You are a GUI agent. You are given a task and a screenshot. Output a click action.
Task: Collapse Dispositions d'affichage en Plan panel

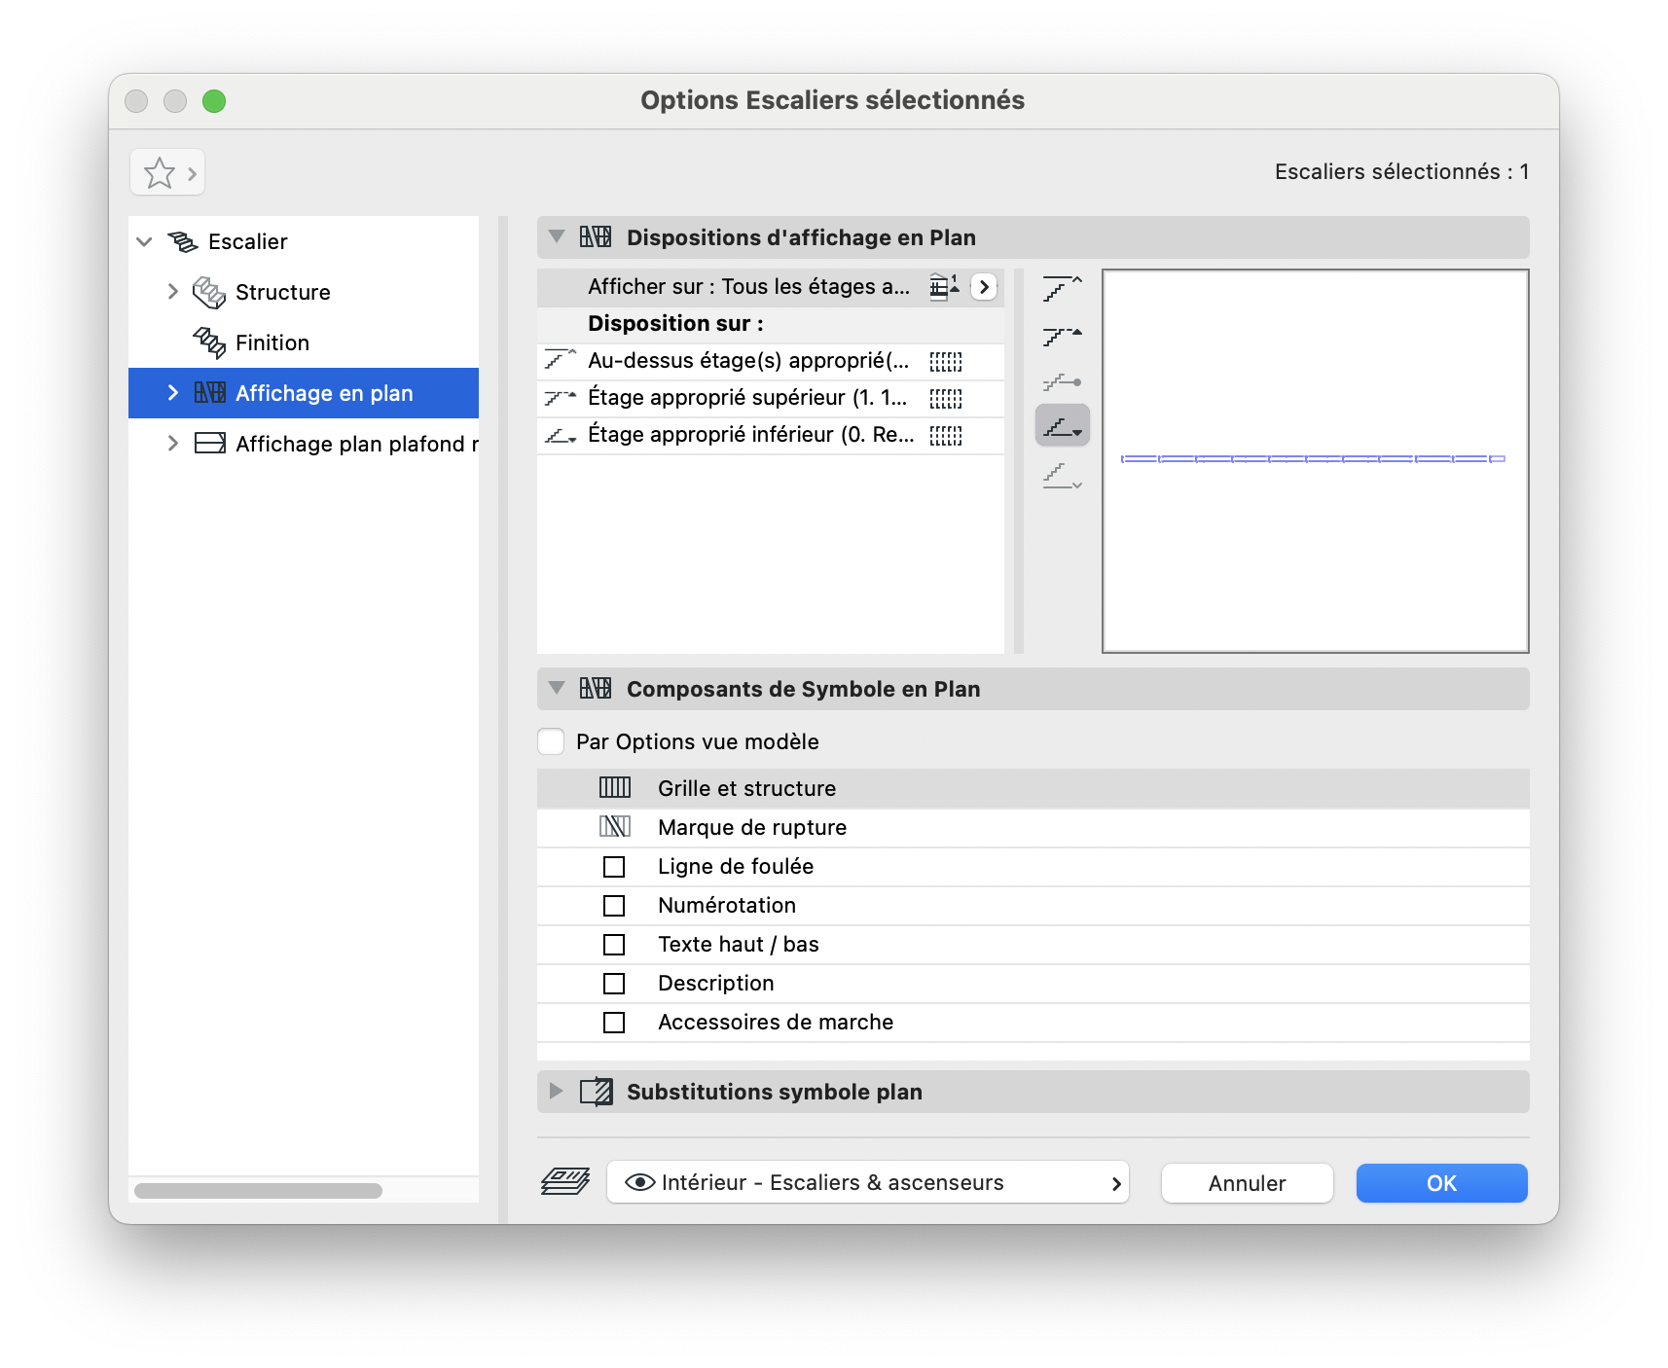pos(557,236)
